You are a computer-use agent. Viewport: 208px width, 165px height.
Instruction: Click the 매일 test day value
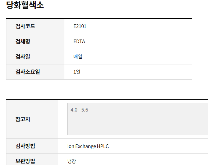tap(78, 57)
